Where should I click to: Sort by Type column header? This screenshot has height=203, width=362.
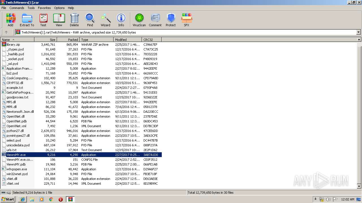(x=96, y=40)
